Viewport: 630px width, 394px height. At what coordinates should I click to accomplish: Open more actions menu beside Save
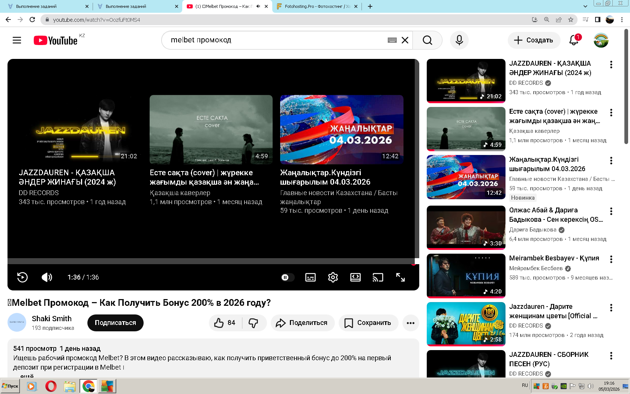[x=411, y=323]
